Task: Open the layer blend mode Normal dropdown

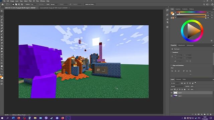Action: 178,86
